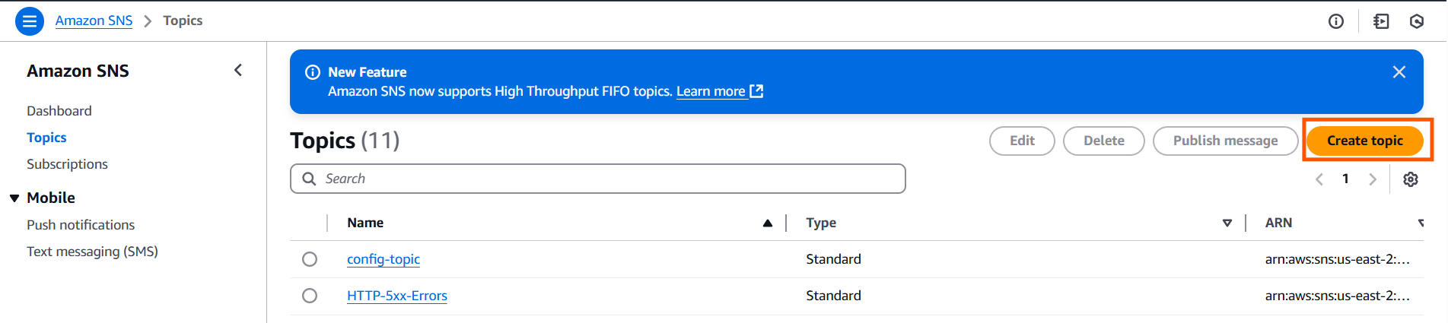
Task: Click the info icon in New Feature banner
Action: (313, 72)
